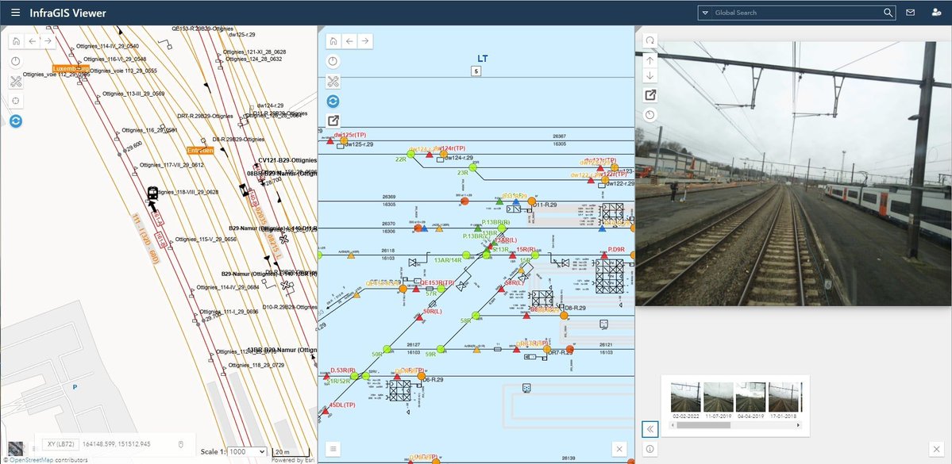
Task: Go to previous extent in map panel
Action: [33, 41]
